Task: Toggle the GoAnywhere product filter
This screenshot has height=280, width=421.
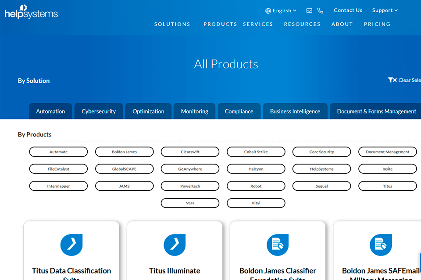Action: point(190,169)
